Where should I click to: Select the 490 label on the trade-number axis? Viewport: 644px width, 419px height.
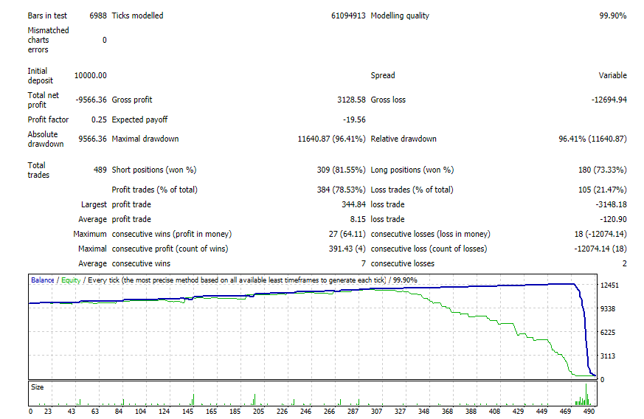(589, 411)
